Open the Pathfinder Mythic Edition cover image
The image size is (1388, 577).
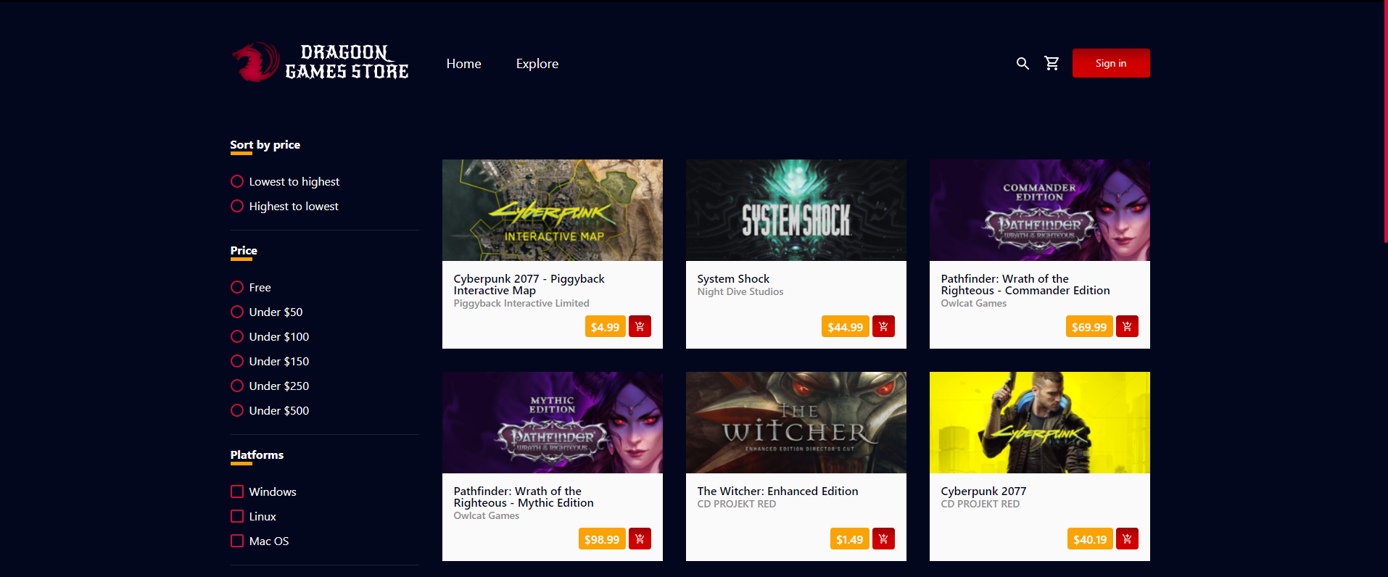pos(553,423)
